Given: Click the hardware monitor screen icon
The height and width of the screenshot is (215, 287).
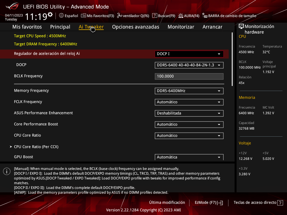Looking at the screenshot, I should point(241,27).
